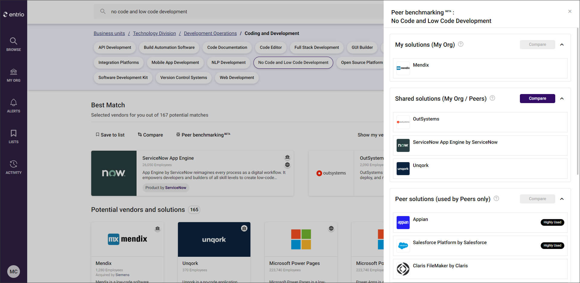
Task: Click globe icon on Microsoft Power Pages card
Action: click(331, 228)
